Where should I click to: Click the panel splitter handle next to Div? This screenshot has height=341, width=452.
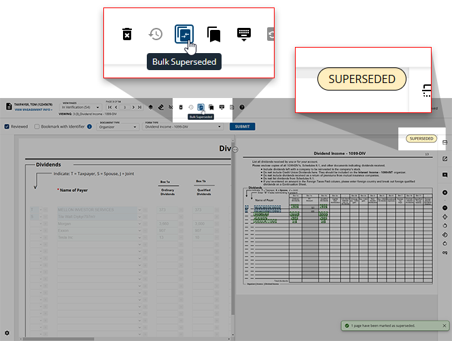pyautogui.click(x=235, y=149)
